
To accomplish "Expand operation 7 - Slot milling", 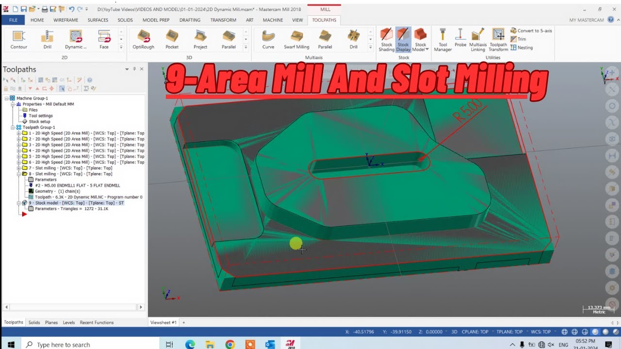I will pyautogui.click(x=19, y=168).
